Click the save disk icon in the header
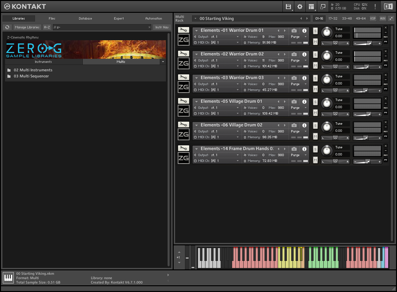397x292 pixels. [288, 6]
